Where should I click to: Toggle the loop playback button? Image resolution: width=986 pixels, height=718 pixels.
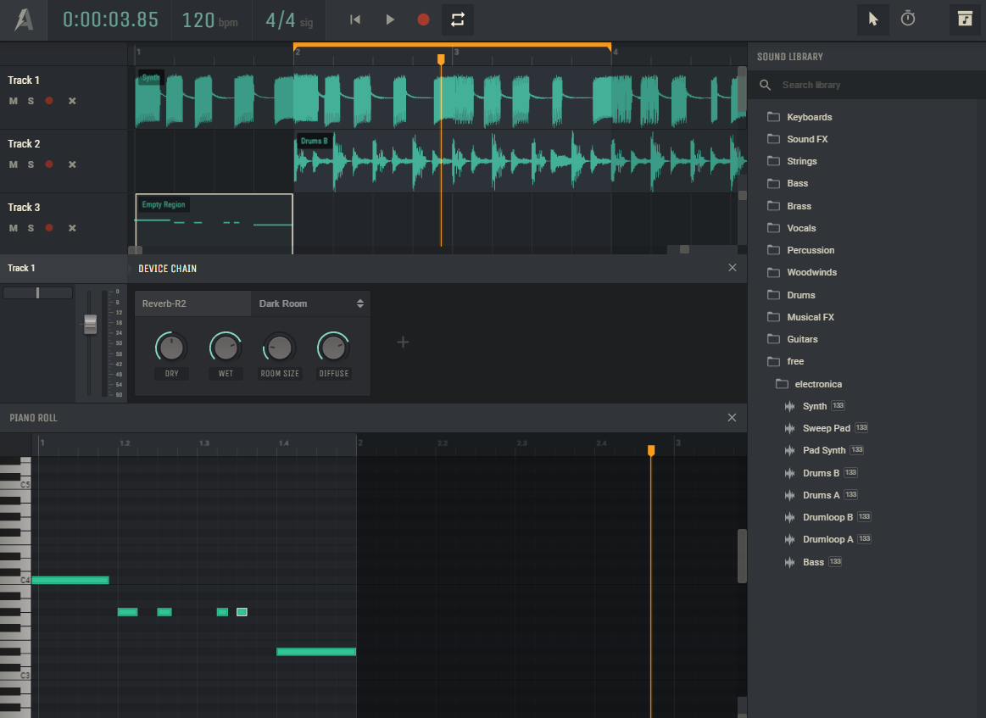(x=458, y=19)
